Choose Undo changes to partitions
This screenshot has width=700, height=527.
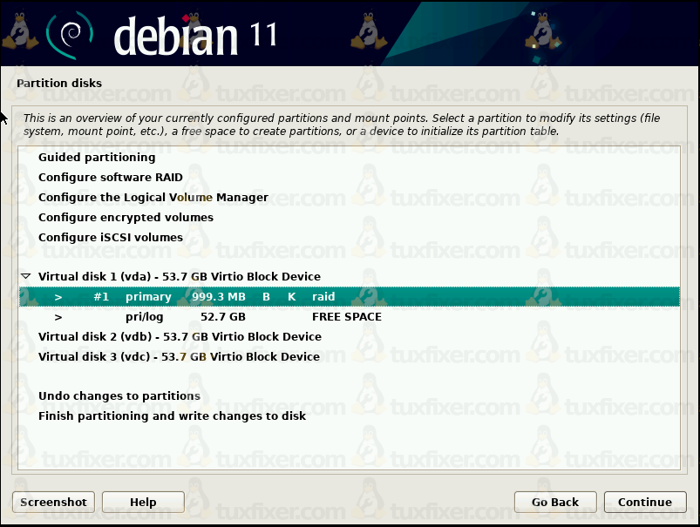(x=119, y=396)
